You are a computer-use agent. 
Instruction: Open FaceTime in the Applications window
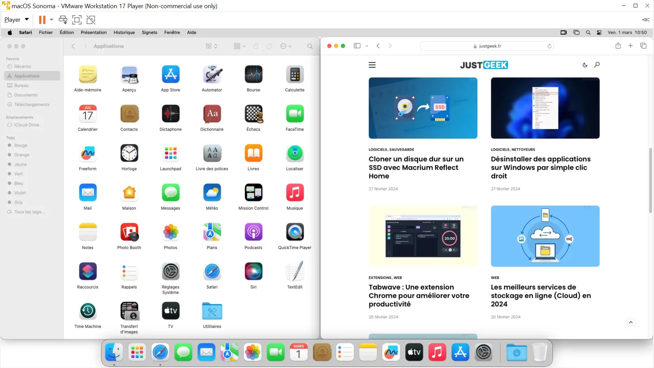click(x=295, y=114)
